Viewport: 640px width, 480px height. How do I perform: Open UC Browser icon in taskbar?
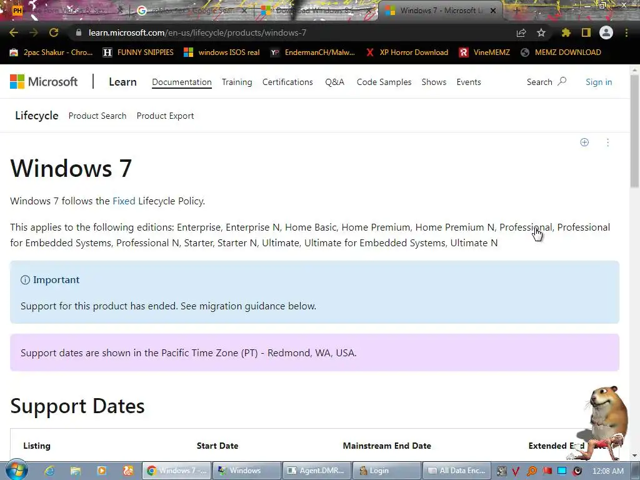(127, 471)
